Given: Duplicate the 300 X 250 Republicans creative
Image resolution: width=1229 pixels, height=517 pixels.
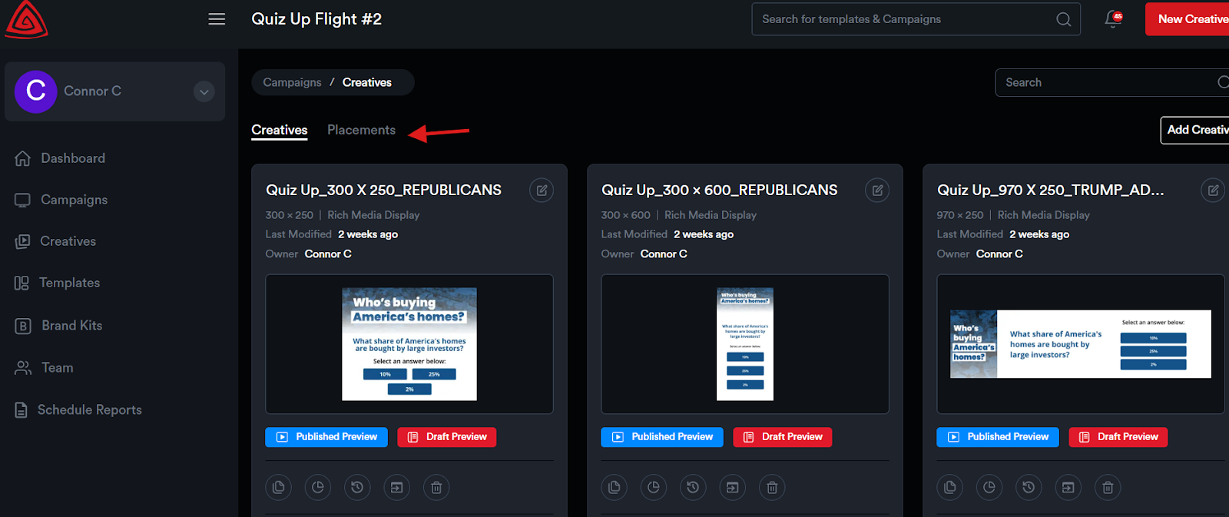Looking at the screenshot, I should tap(279, 487).
